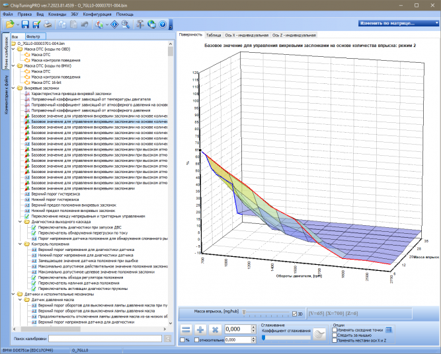Click the save-as floppy with pencil icon

pos(36,24)
